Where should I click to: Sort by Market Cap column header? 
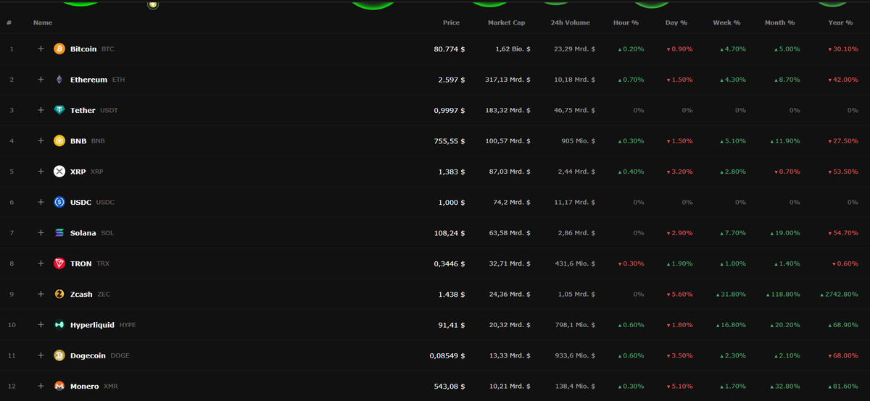coord(507,22)
